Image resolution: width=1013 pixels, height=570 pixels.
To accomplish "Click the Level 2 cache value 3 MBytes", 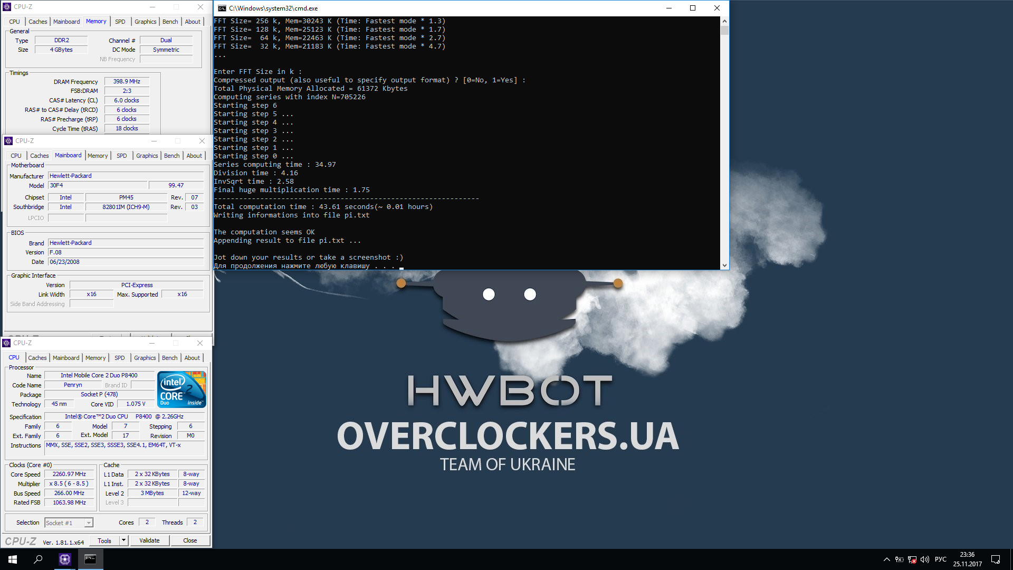I will (x=152, y=493).
